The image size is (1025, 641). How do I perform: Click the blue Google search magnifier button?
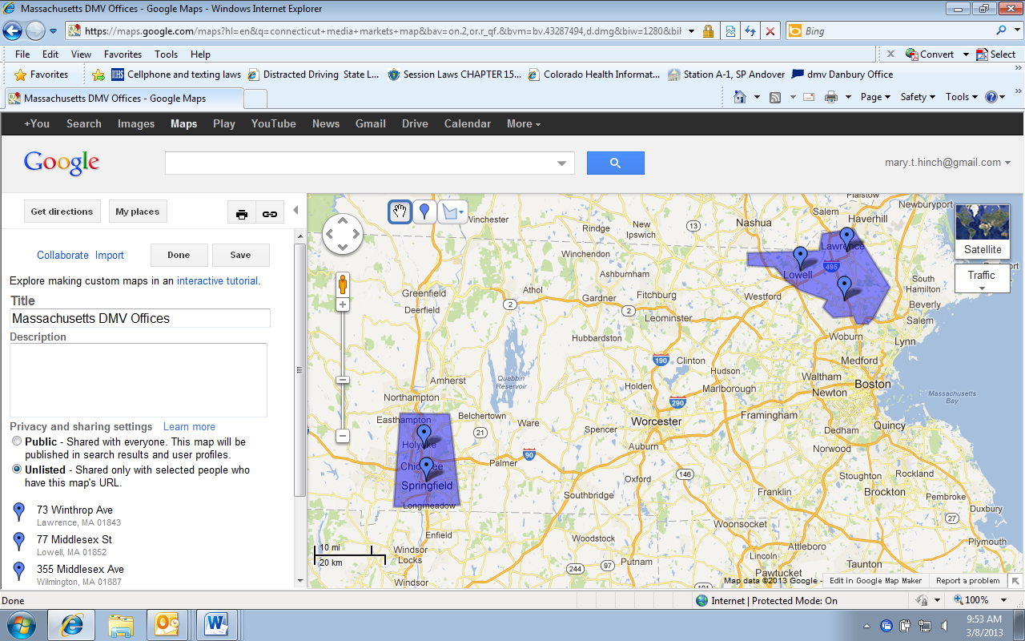pos(616,163)
